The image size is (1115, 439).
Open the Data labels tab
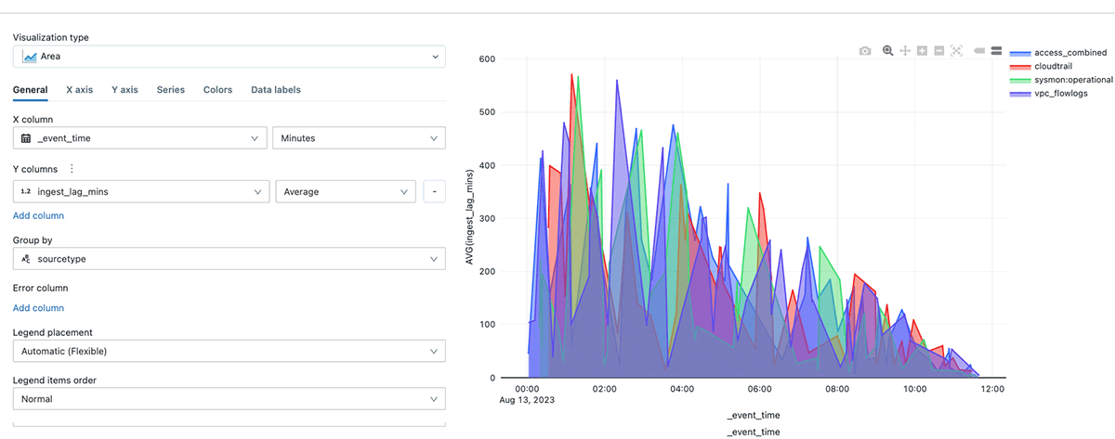click(x=275, y=90)
